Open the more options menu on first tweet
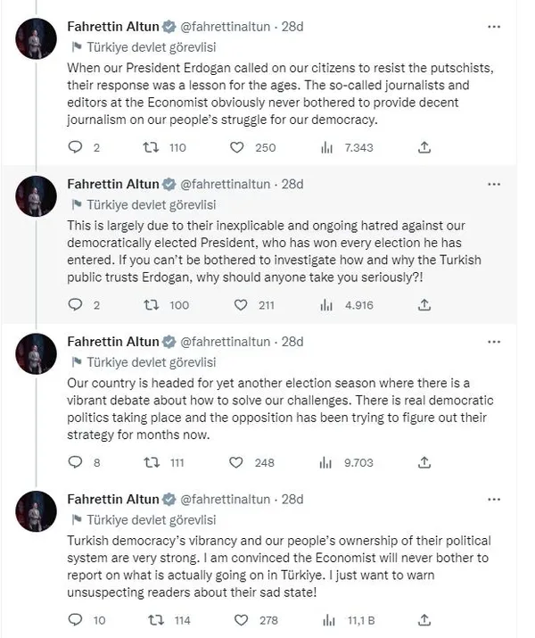 point(494,27)
